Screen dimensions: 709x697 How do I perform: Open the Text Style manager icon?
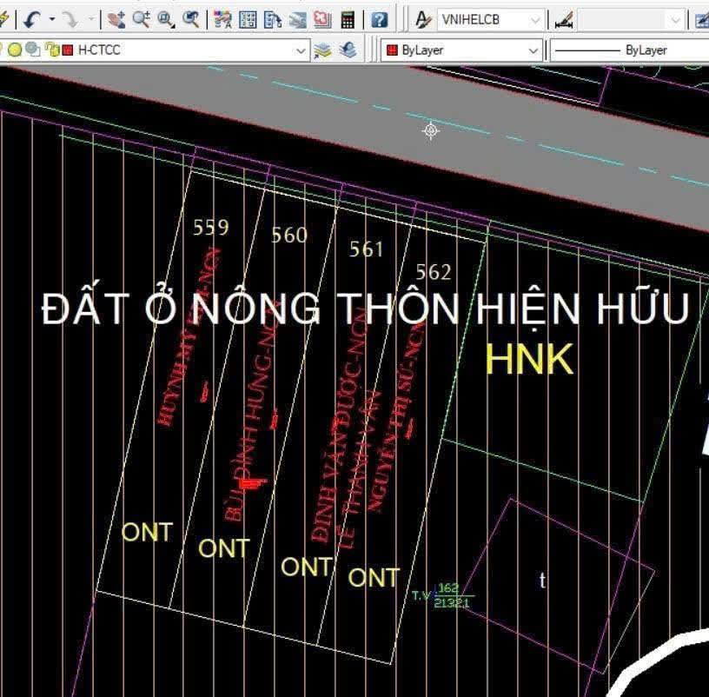(423, 18)
